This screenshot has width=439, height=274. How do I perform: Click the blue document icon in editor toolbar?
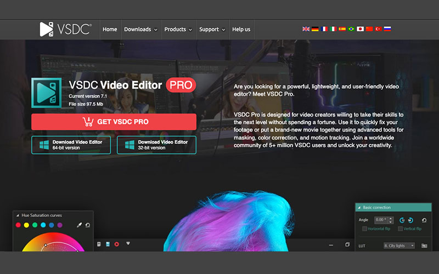click(x=108, y=244)
